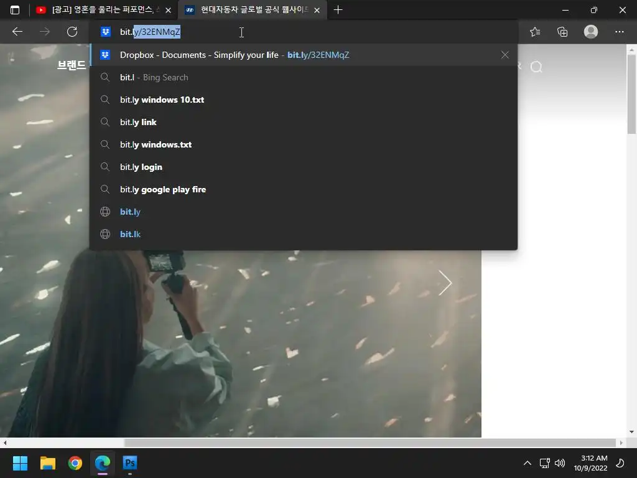637x478 pixels.
Task: Choose suggestion bit.ly google play fire
Action: pyautogui.click(x=304, y=189)
